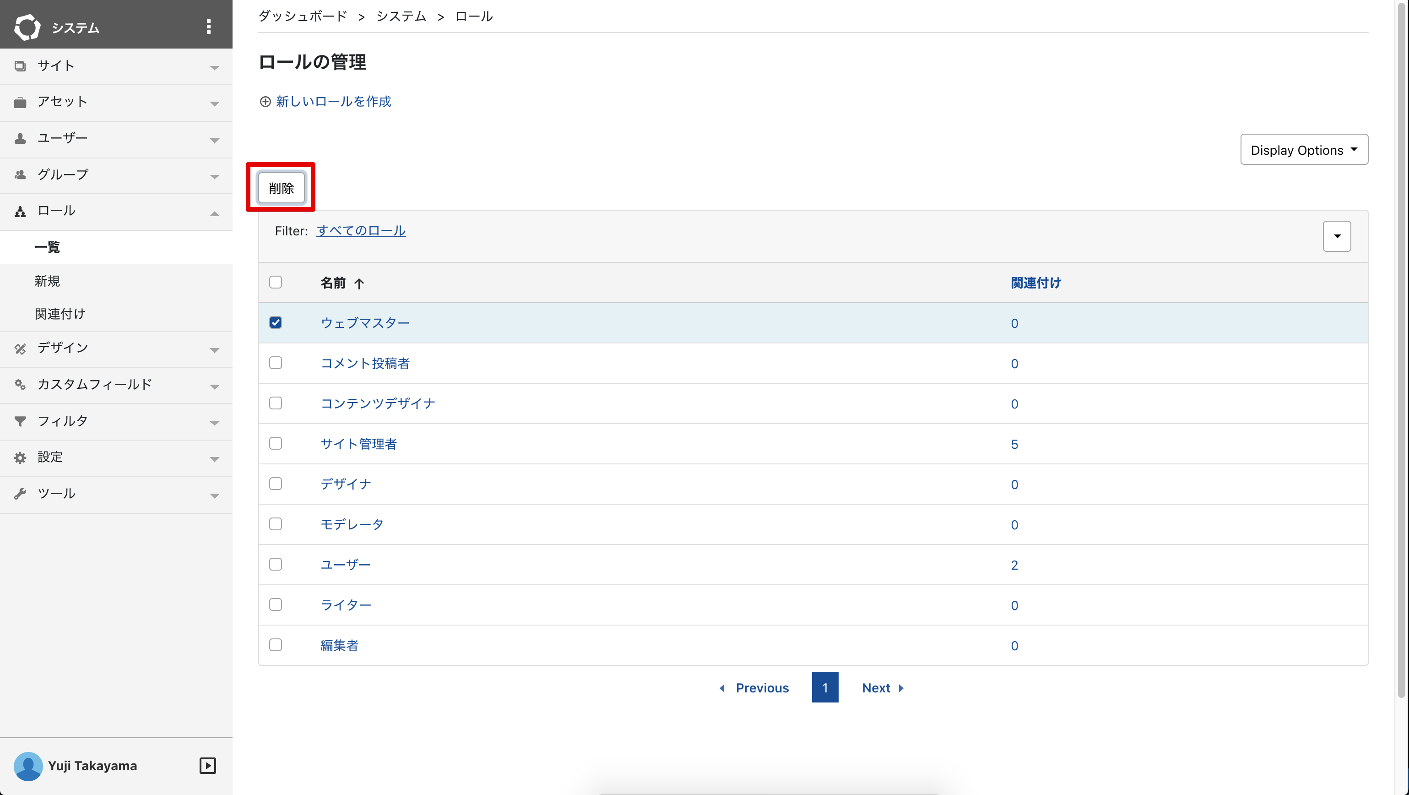
Task: Click the ロール menu icon
Action: [22, 211]
